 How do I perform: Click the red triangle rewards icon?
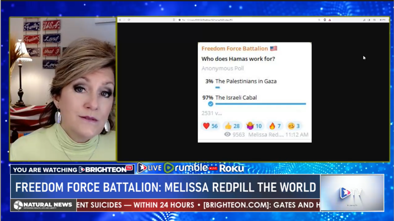click(330, 20)
